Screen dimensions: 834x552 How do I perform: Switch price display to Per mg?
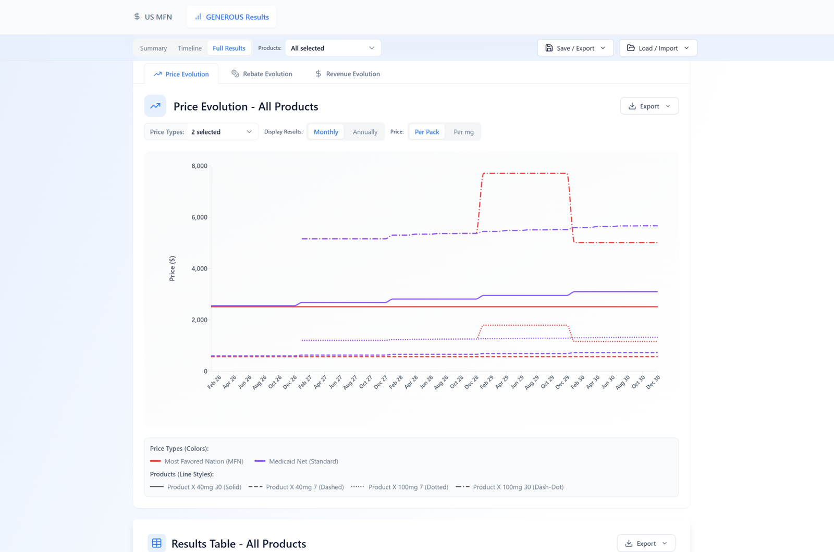pos(463,132)
